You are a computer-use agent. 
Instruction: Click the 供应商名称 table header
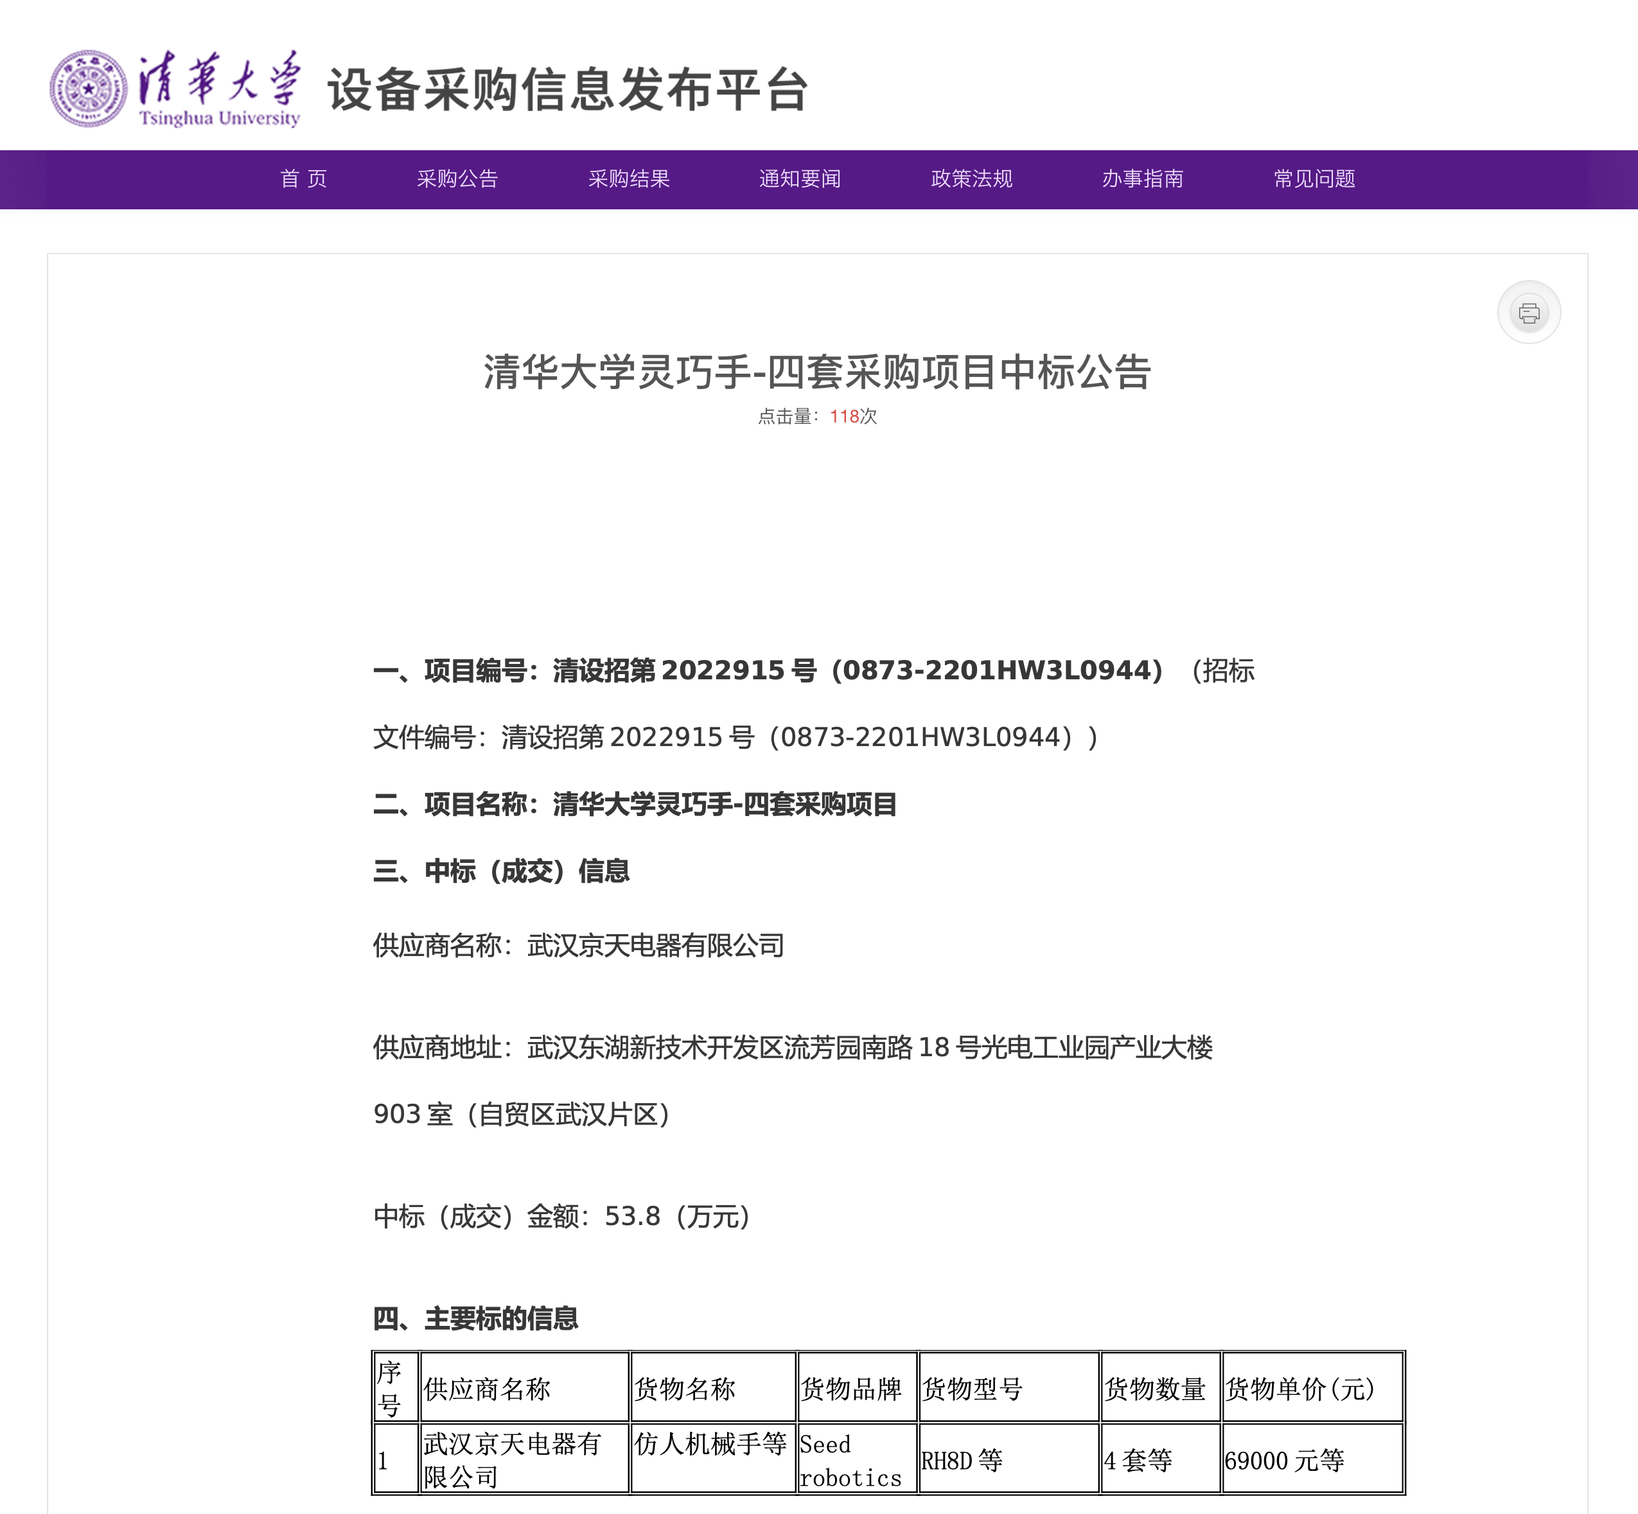point(524,1387)
